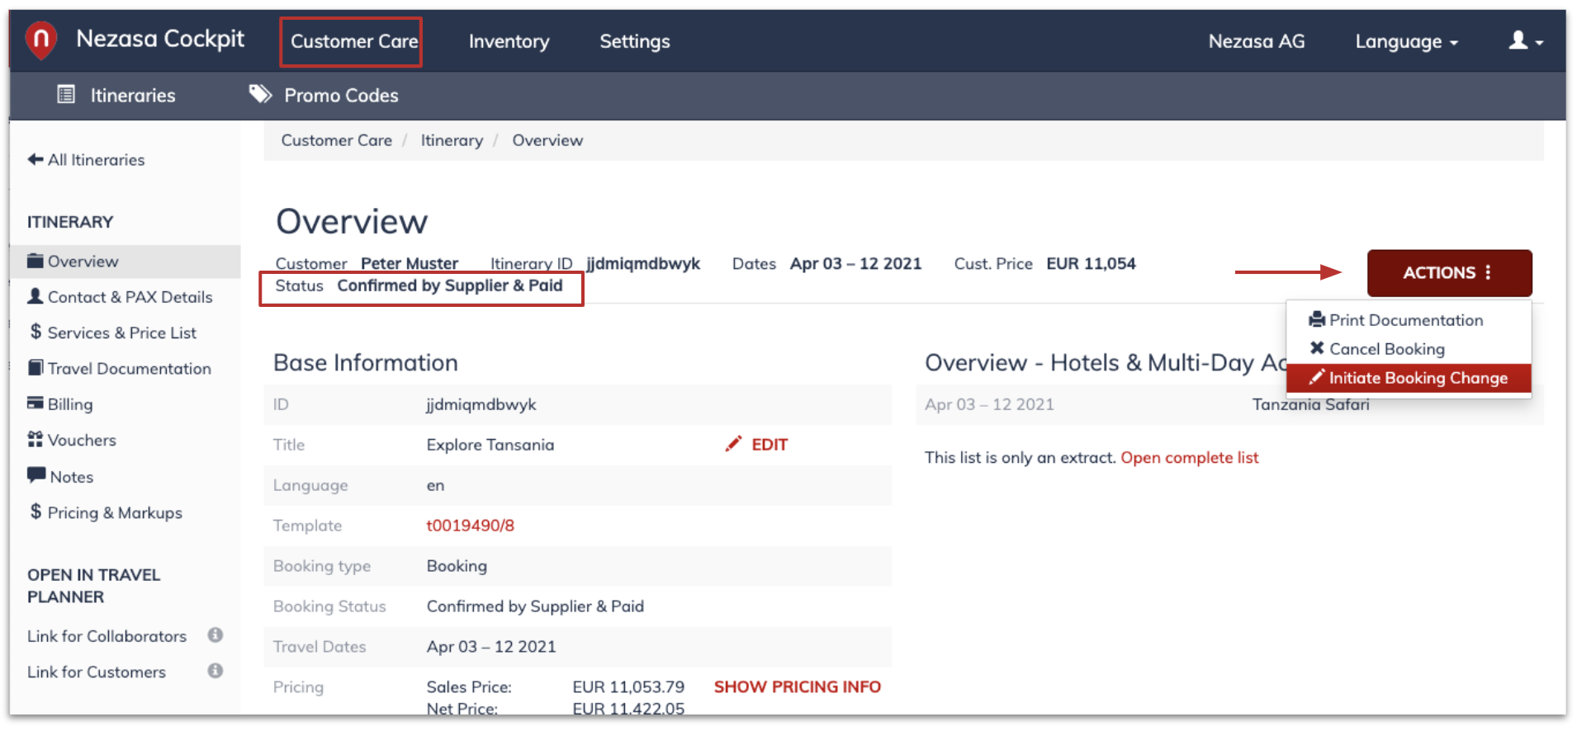Click the Apr 03 – 12 2021 hotels row
Viewport: 1577px width, 731px height.
[1229, 404]
